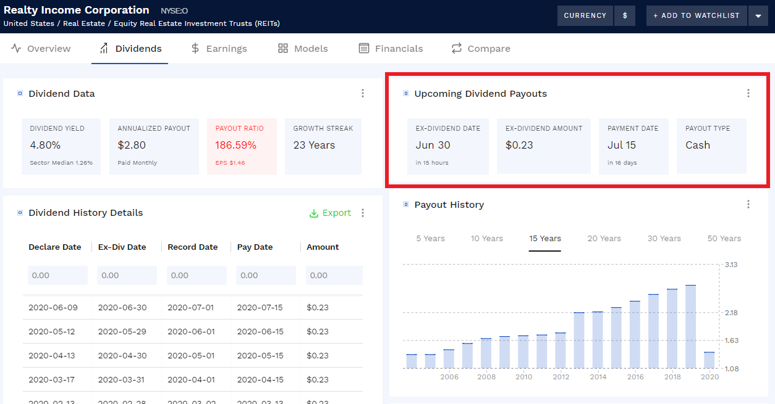Open the Models tab
The image size is (775, 404).
(303, 49)
